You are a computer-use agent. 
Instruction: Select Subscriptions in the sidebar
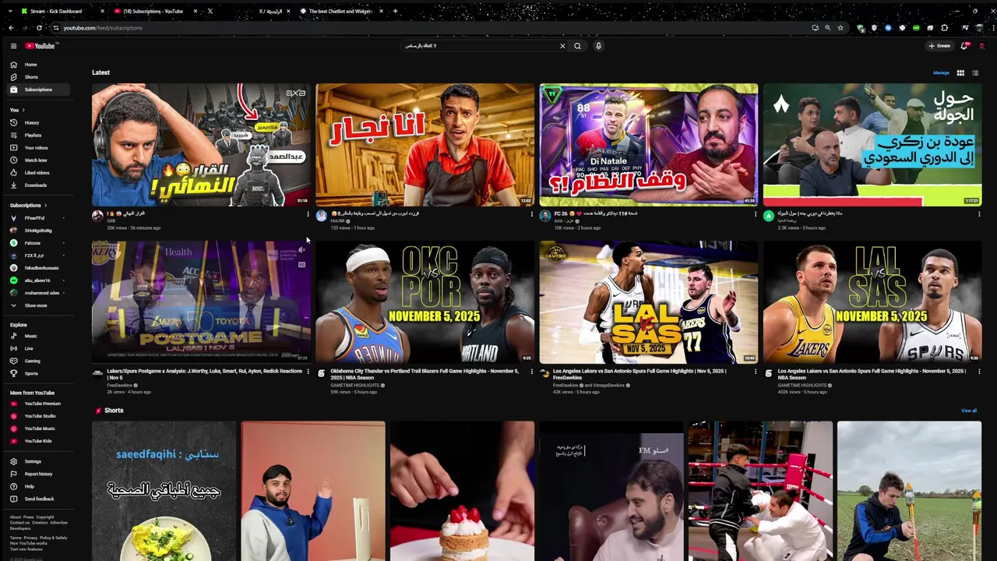coord(39,90)
